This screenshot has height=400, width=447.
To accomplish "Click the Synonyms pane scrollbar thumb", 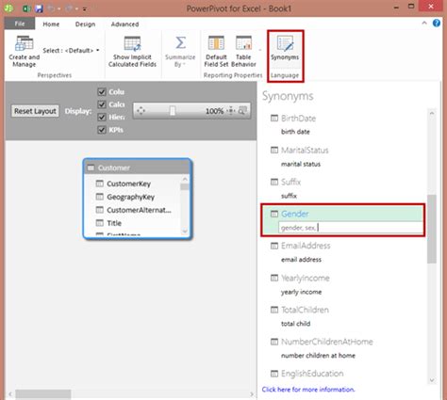I will [x=432, y=229].
